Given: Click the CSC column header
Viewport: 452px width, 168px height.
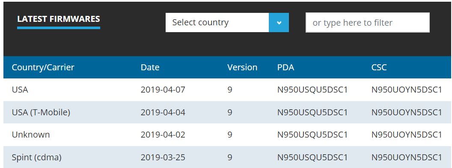Looking at the screenshot, I should (379, 67).
